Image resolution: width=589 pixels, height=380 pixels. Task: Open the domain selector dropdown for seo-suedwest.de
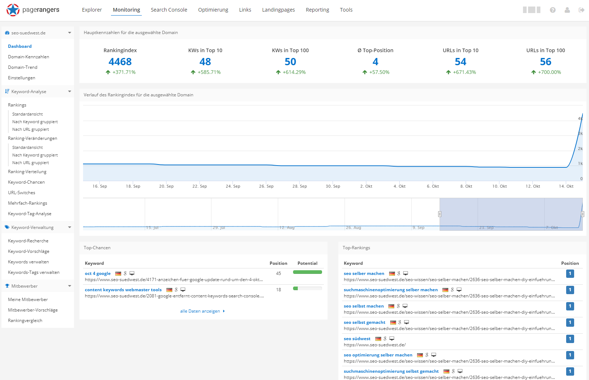[69, 33]
